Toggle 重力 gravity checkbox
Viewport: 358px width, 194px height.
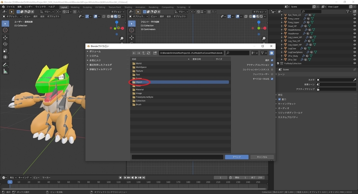(280, 99)
